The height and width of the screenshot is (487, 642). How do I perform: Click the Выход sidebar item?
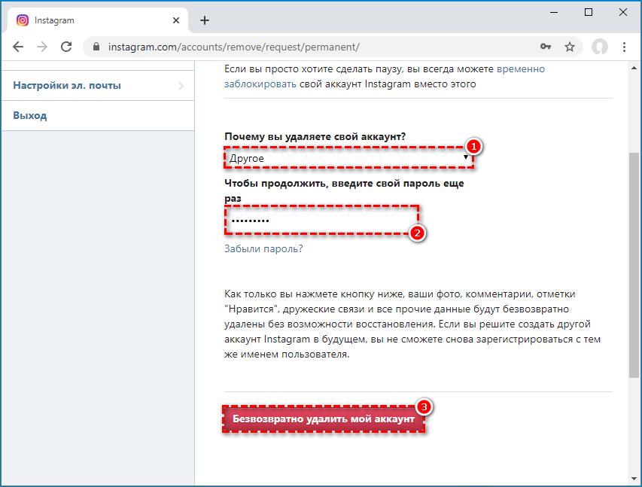97,115
